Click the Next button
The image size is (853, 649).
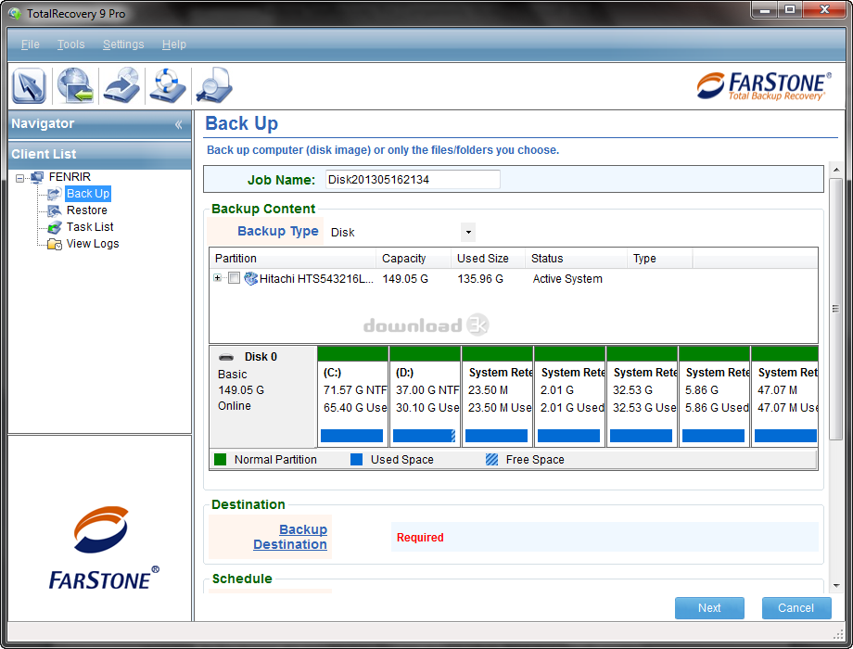[709, 608]
